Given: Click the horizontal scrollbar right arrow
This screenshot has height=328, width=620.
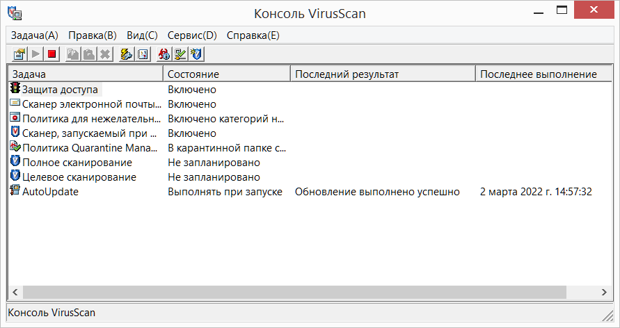Looking at the screenshot, I should click(604, 292).
